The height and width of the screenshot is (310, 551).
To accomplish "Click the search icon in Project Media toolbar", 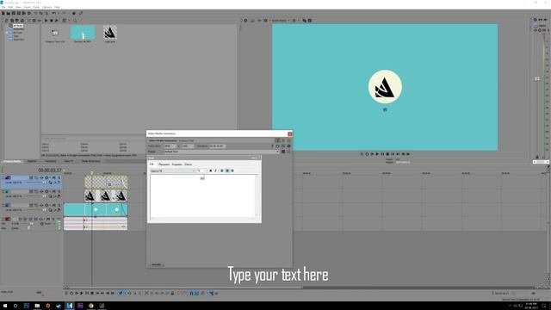I will (x=75, y=21).
